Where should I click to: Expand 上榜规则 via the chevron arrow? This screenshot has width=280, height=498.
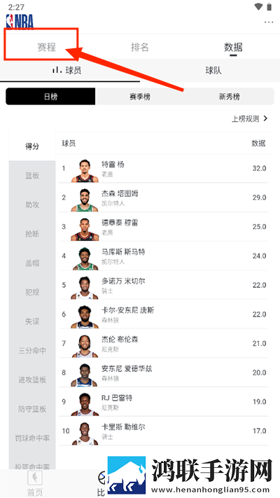[x=266, y=119]
